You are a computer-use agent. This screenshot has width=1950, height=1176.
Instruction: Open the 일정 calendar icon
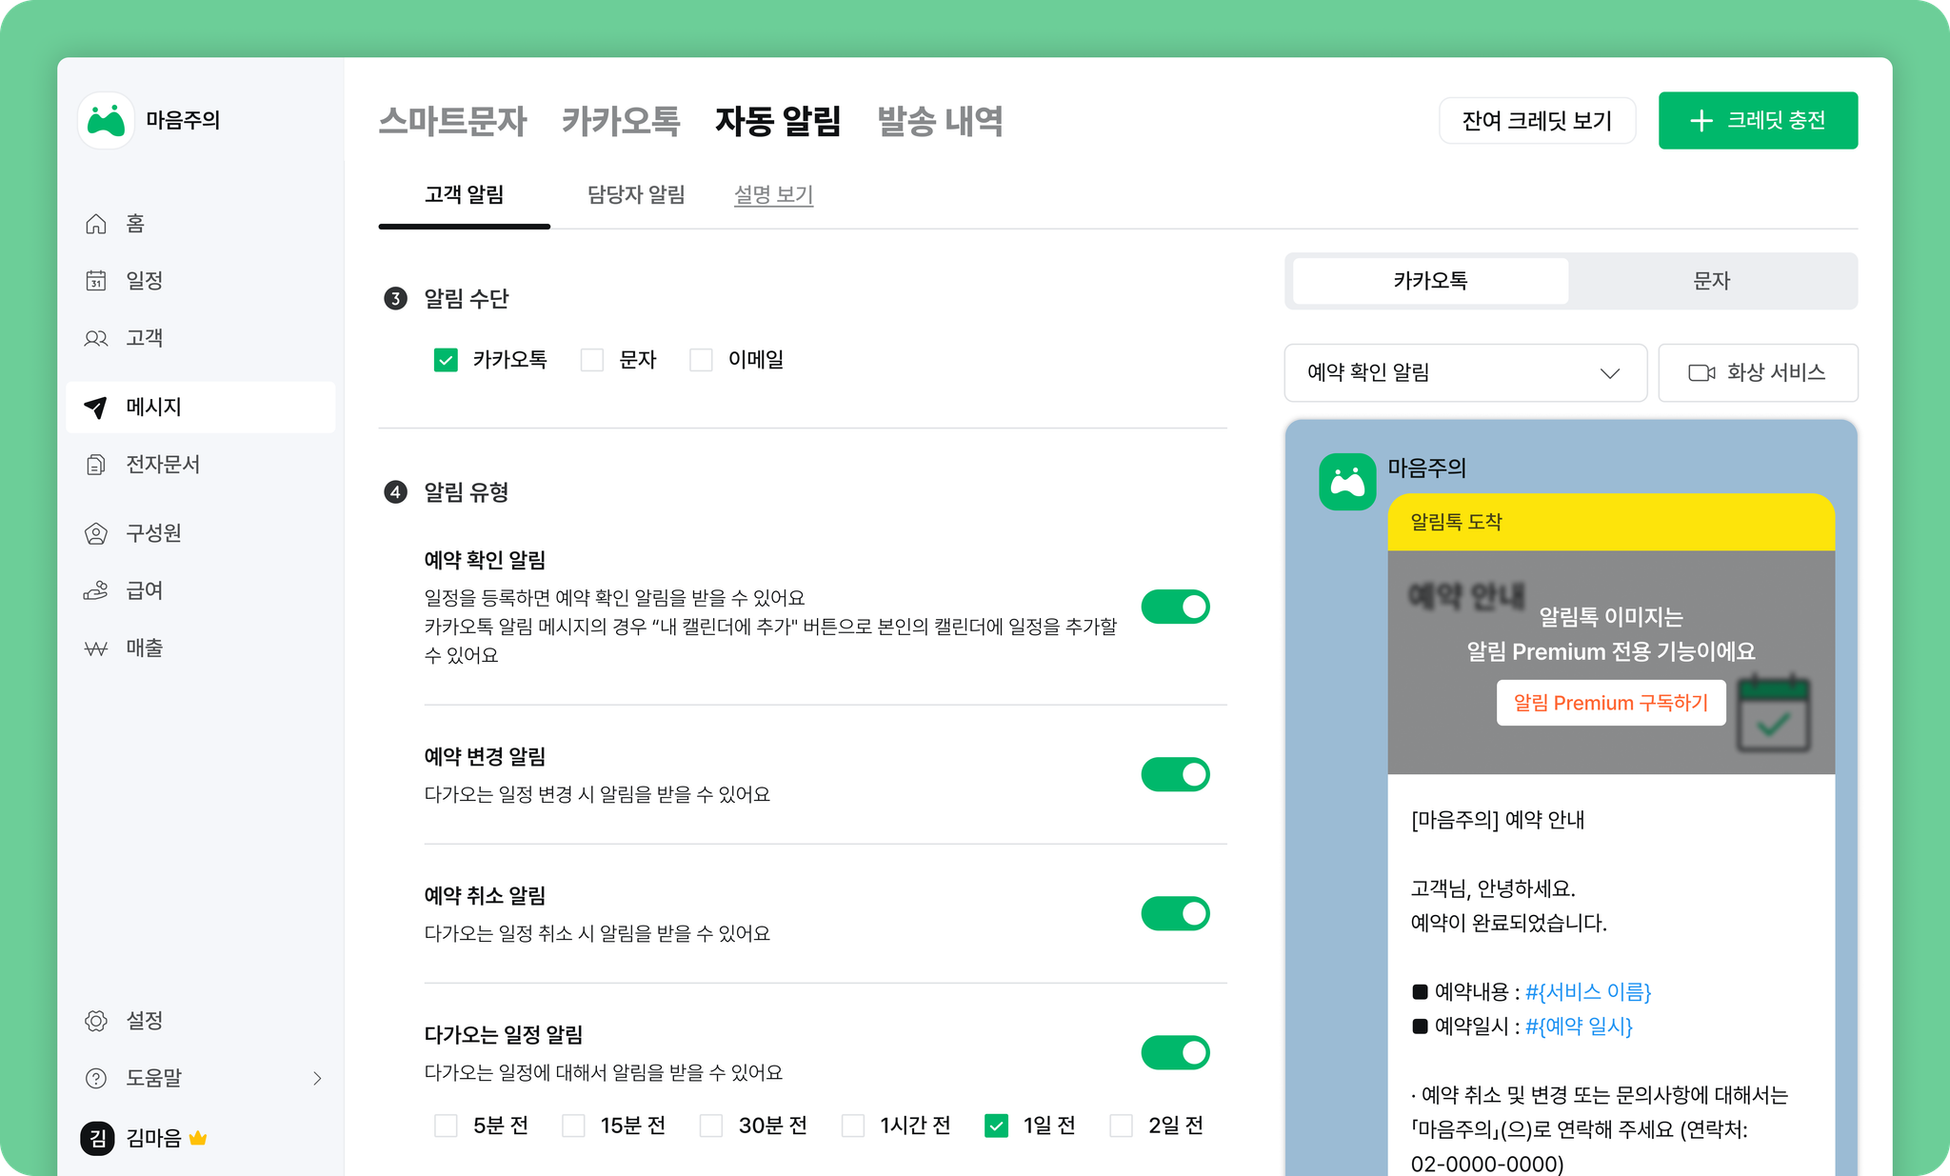coord(96,281)
